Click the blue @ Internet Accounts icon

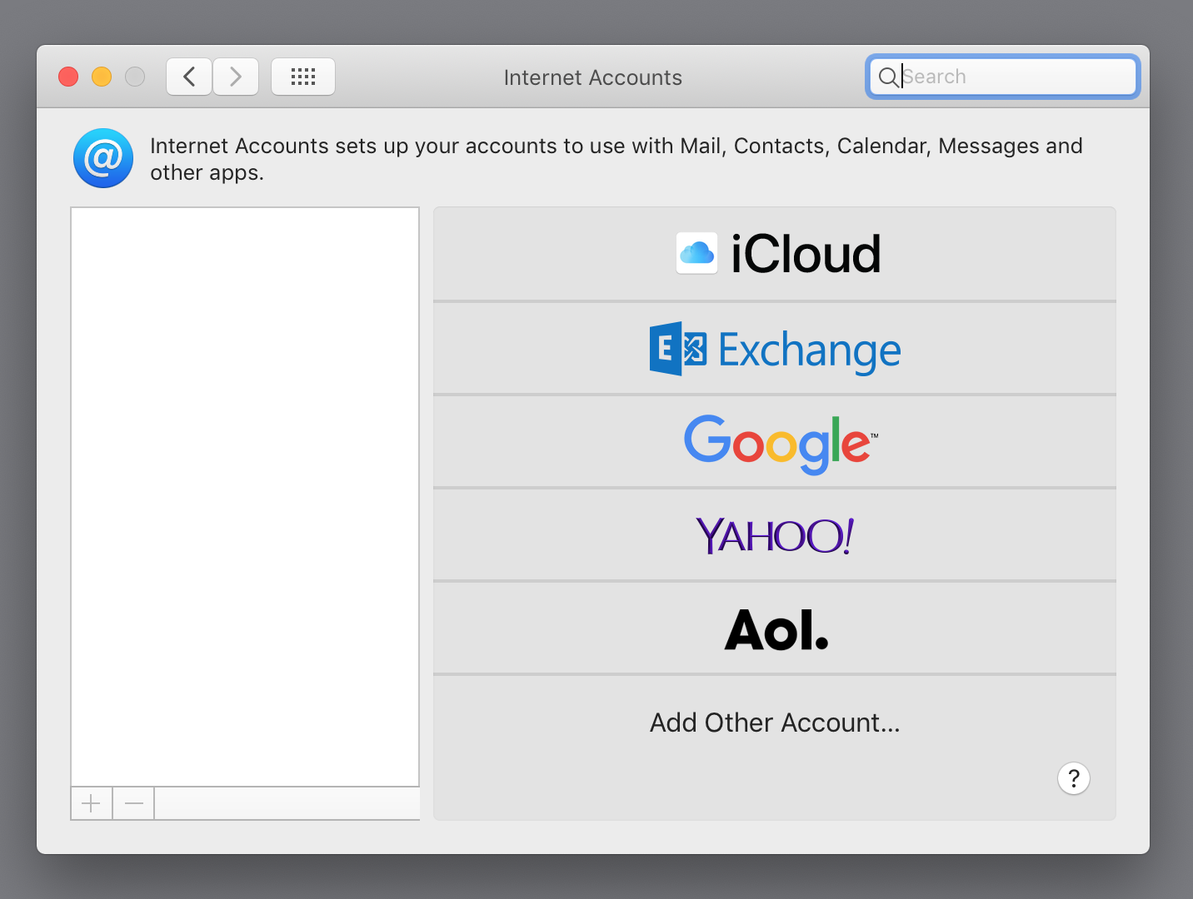click(x=103, y=158)
